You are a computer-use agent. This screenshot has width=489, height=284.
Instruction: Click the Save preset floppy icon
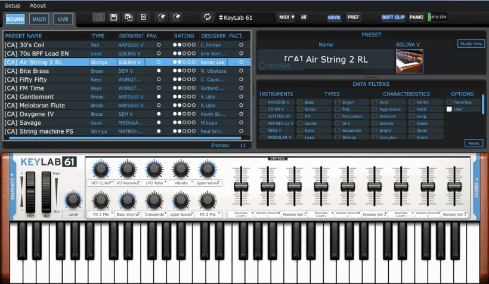[x=114, y=17]
